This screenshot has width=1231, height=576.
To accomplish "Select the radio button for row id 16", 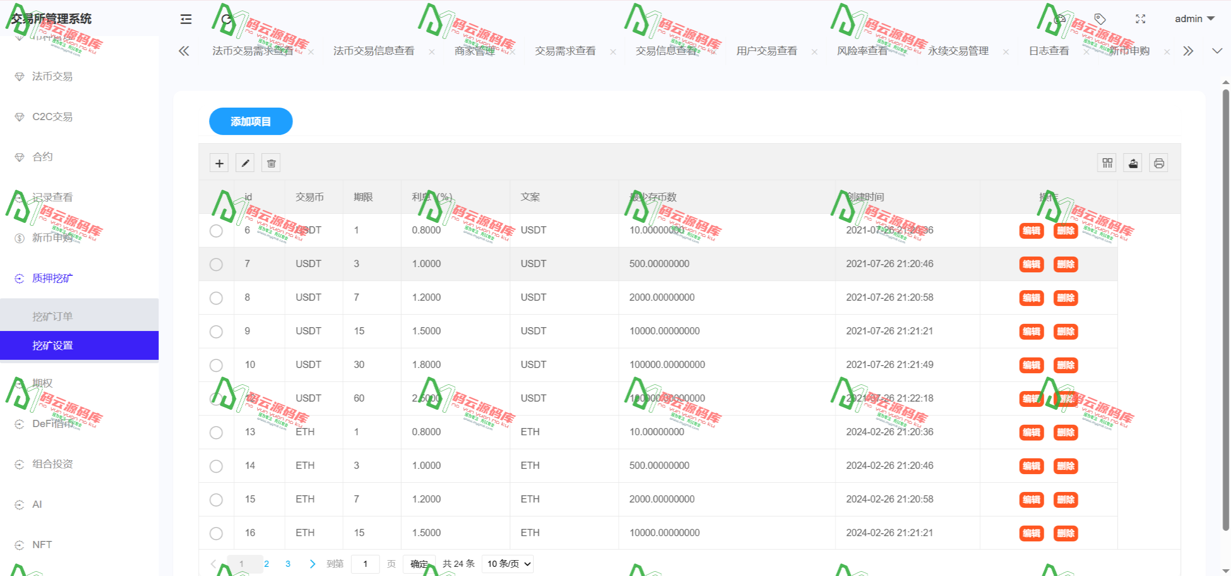I will tap(216, 533).
